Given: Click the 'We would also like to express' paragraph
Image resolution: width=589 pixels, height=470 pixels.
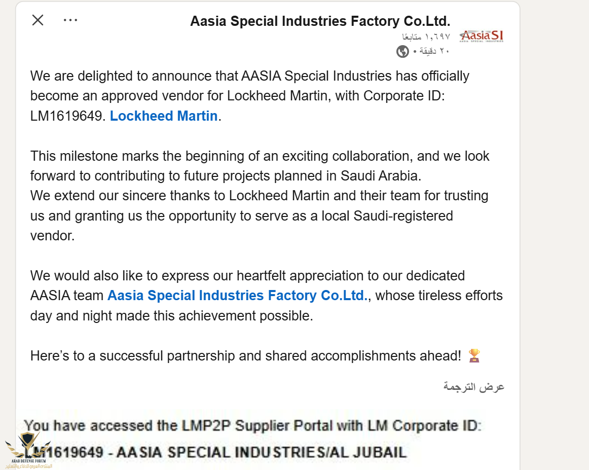Looking at the screenshot, I should [x=266, y=296].
